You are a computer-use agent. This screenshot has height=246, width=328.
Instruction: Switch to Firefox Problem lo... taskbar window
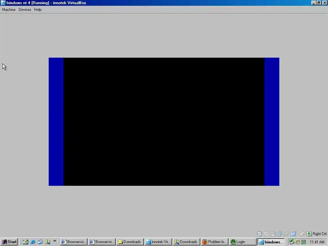tap(215, 242)
